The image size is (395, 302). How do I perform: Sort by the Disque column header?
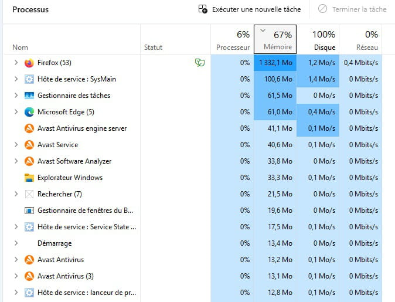point(318,40)
